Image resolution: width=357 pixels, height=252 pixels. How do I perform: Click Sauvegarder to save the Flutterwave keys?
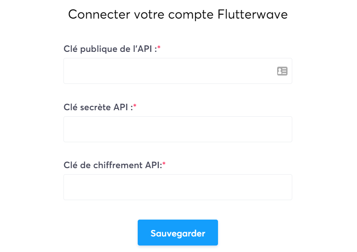pos(177,233)
